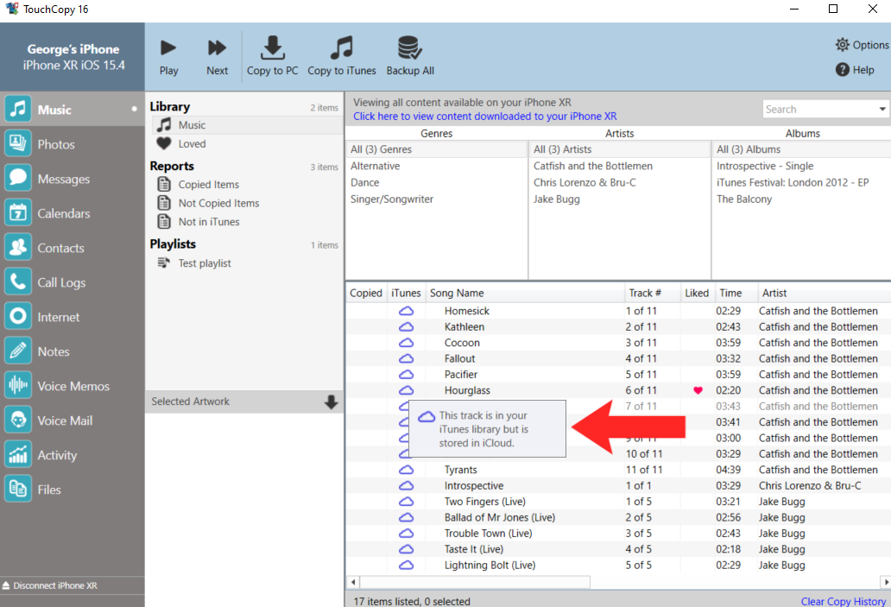This screenshot has width=891, height=607.
Task: Click Copy to iTunes
Action: pos(342,57)
